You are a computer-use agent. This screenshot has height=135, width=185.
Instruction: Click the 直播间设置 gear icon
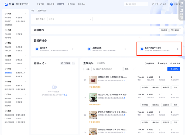90,49
